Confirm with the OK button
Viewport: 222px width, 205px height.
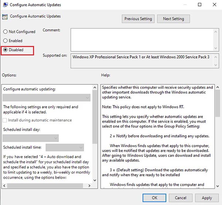click(x=154, y=198)
